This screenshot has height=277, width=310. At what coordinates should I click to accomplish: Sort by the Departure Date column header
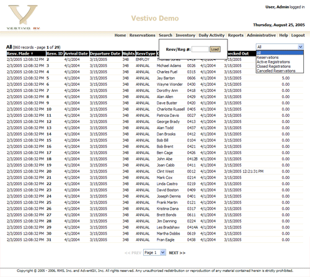105,53
